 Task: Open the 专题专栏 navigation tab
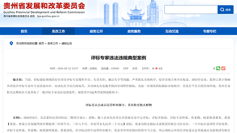[x=210, y=31]
